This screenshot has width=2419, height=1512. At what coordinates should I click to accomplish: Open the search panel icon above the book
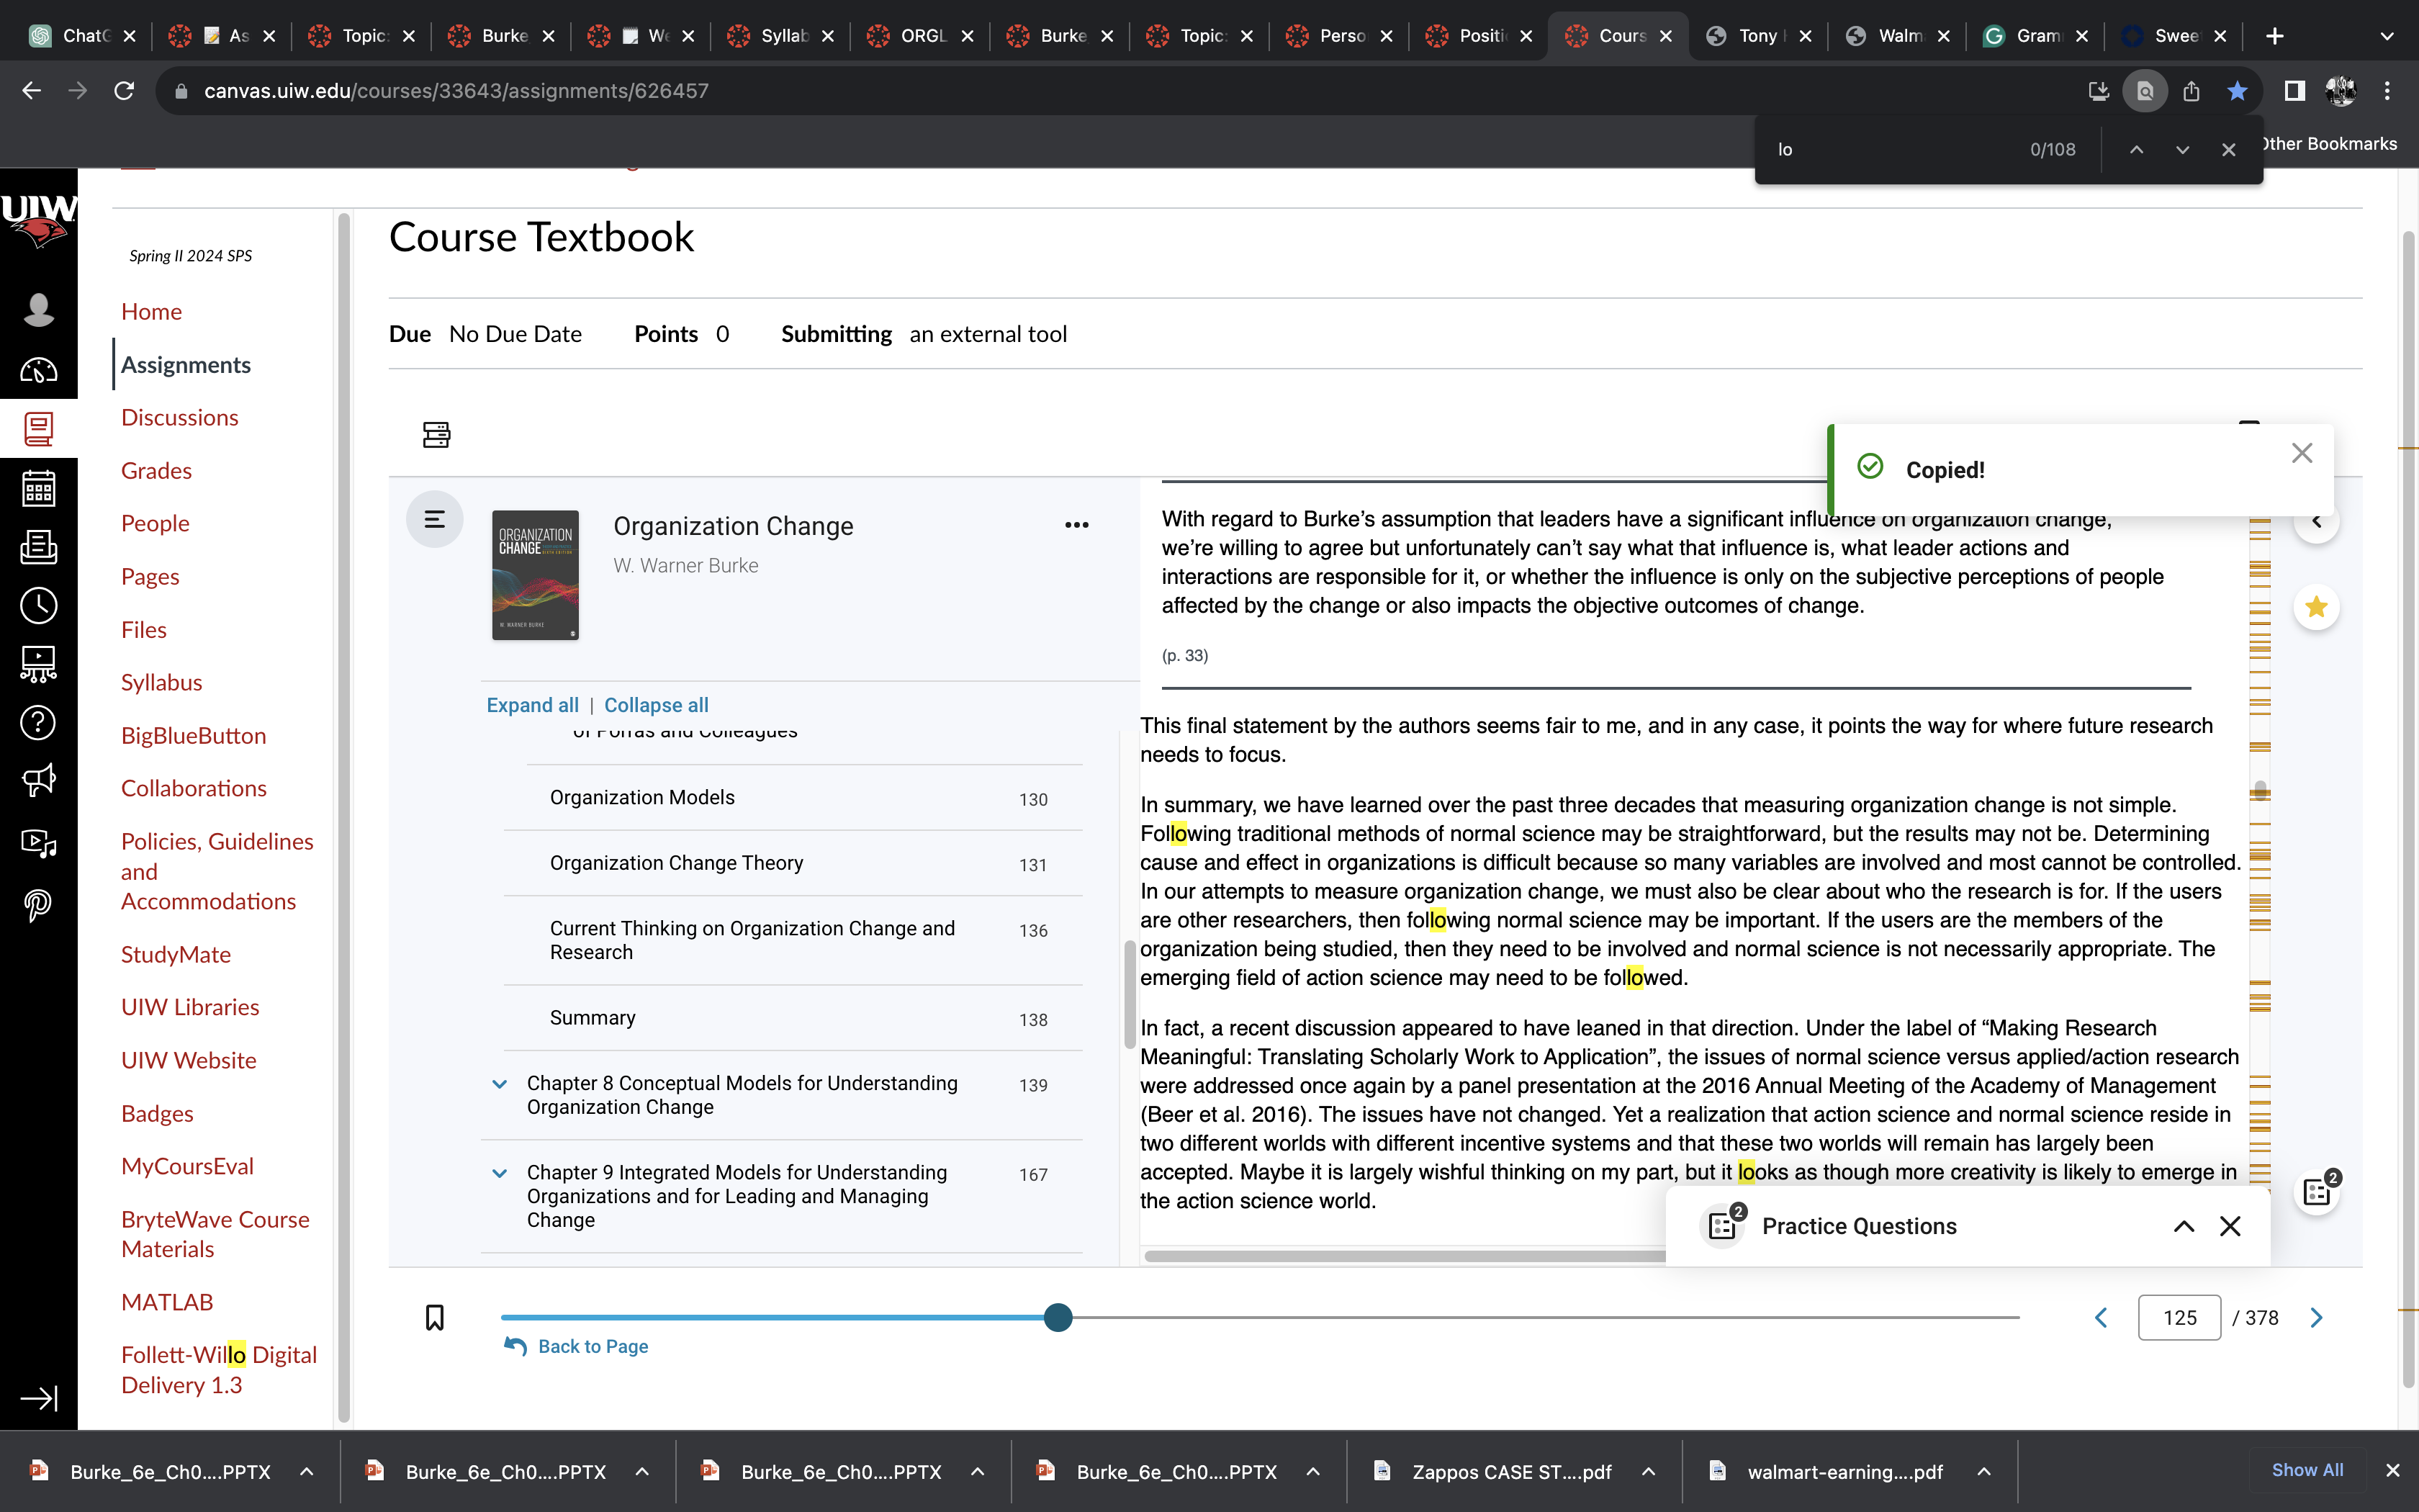(436, 434)
